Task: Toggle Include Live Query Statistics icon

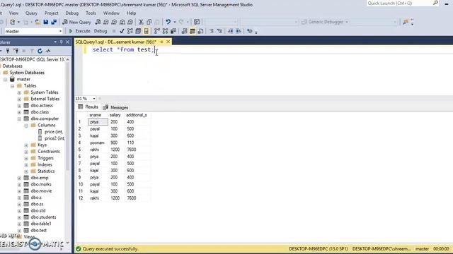Action: click(165, 31)
